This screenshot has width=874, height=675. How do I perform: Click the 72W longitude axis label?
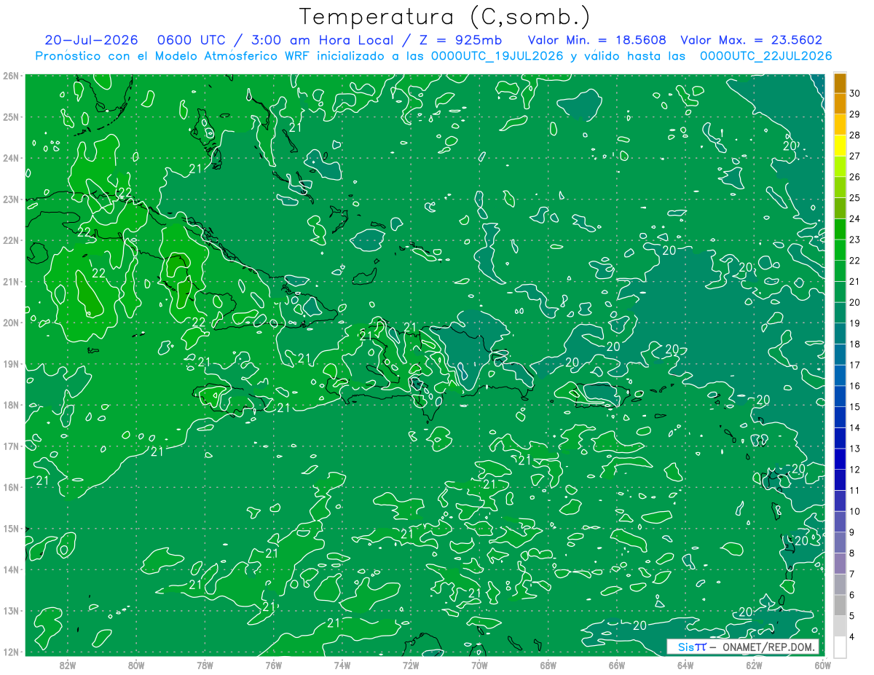coord(411,664)
